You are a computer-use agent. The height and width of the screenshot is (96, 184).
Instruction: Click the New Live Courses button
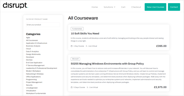(155, 7)
